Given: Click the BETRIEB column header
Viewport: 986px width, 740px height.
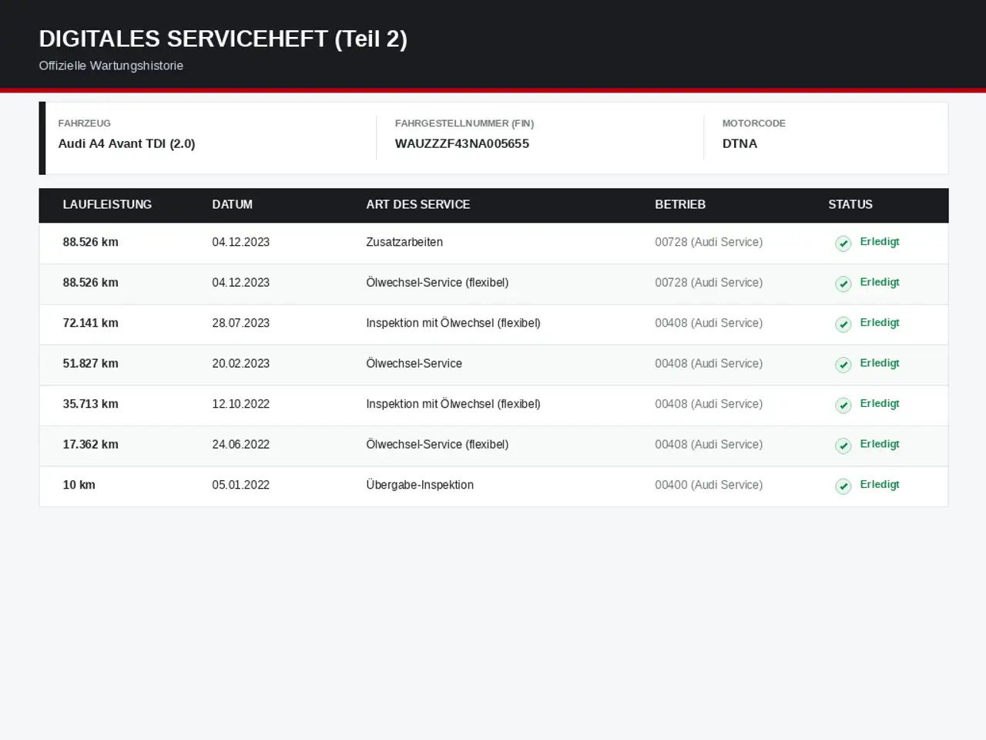Looking at the screenshot, I should tap(679, 204).
